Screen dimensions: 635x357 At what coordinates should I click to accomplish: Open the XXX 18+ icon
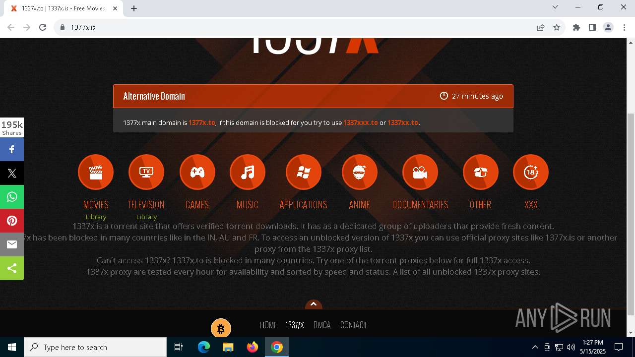pyautogui.click(x=531, y=172)
